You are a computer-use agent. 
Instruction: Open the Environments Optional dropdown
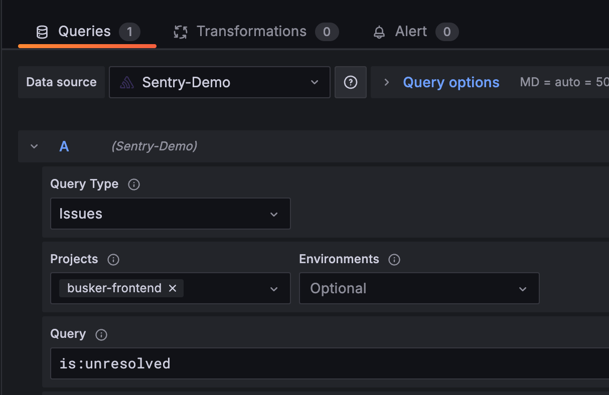[x=419, y=288]
